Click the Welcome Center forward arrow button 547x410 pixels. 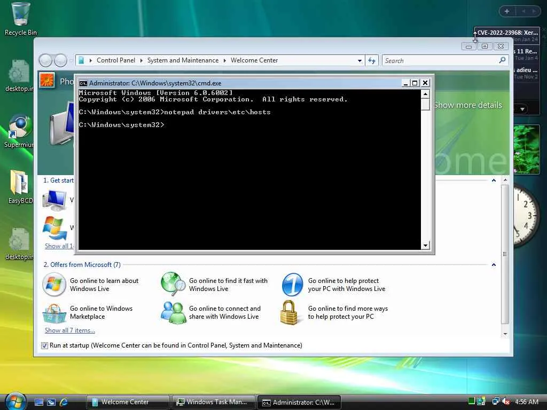click(61, 60)
